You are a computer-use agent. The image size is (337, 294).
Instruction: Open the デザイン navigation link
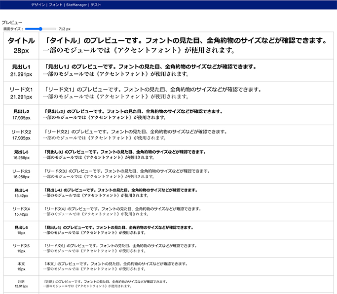(x=37, y=4)
